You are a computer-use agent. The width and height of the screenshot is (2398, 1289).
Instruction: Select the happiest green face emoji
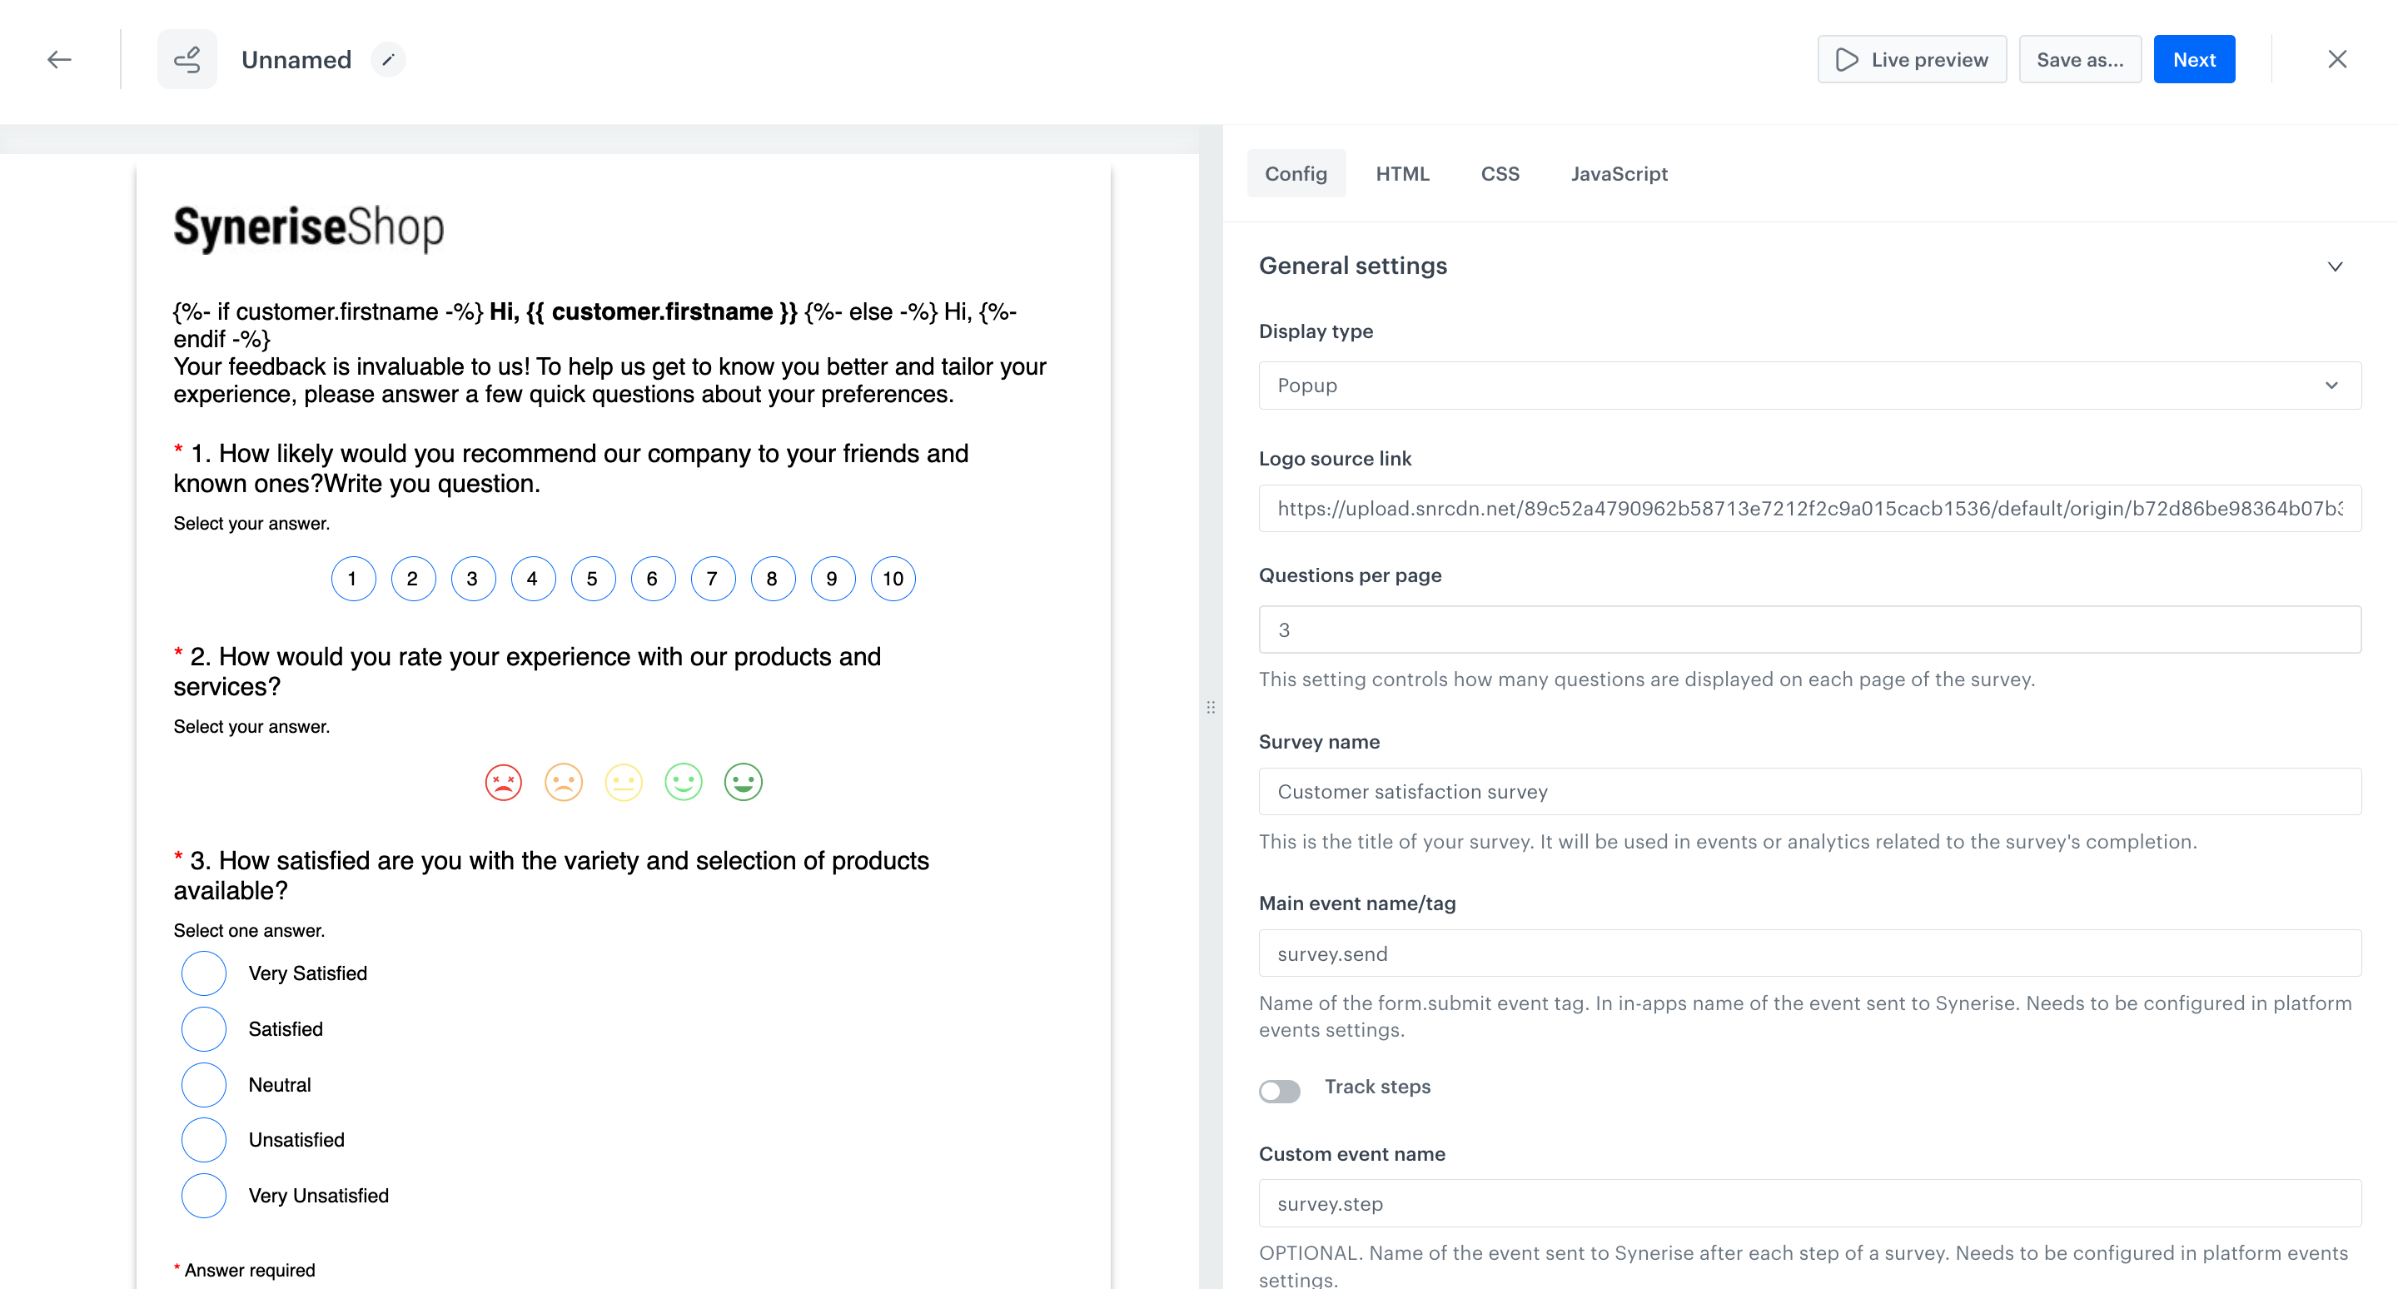pyautogui.click(x=743, y=782)
